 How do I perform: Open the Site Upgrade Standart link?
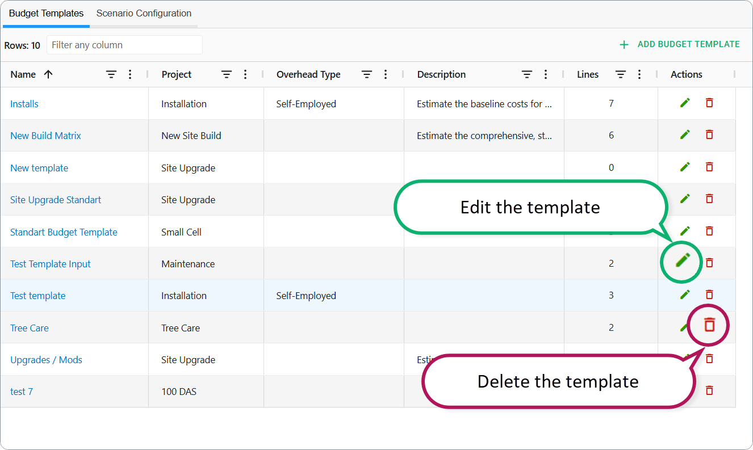pyautogui.click(x=56, y=200)
